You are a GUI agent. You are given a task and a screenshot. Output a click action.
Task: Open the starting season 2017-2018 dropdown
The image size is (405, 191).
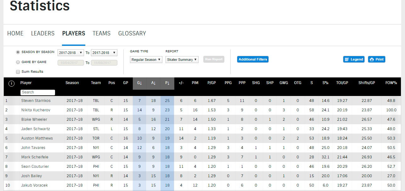(x=71, y=53)
